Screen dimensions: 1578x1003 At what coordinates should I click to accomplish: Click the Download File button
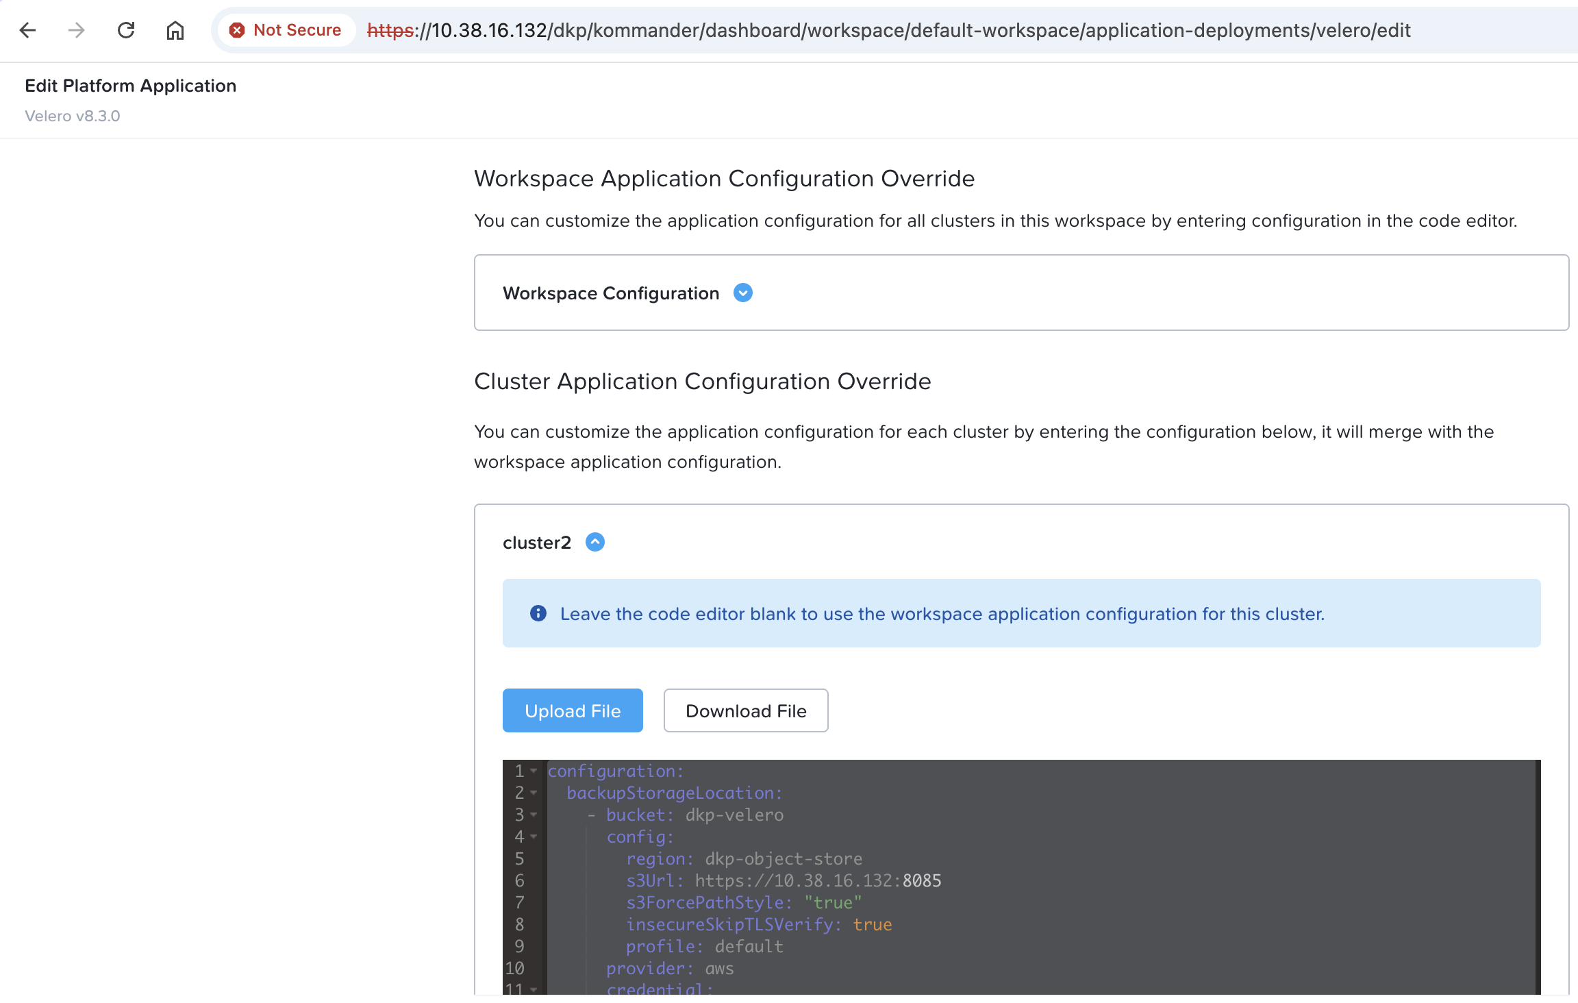[x=746, y=710]
